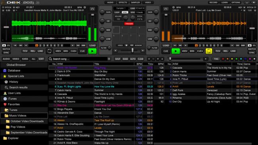The width and height of the screenshot is (258, 145).
Task: Click MATCH on the left deck
Action: pyautogui.click(x=6, y=49)
